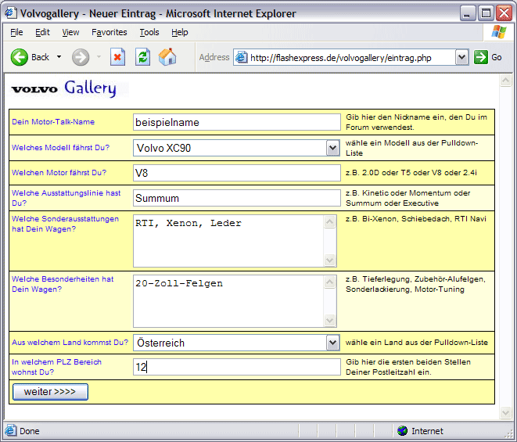Image resolution: width=517 pixels, height=442 pixels.
Task: Click the PLZ field containing 12
Action: coord(237,367)
